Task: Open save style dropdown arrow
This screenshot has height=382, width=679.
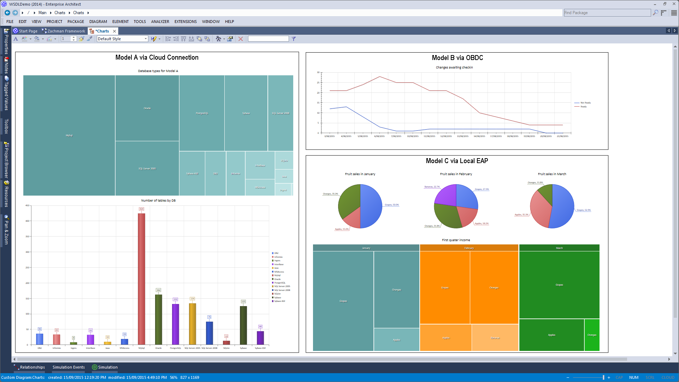Action: click(160, 39)
